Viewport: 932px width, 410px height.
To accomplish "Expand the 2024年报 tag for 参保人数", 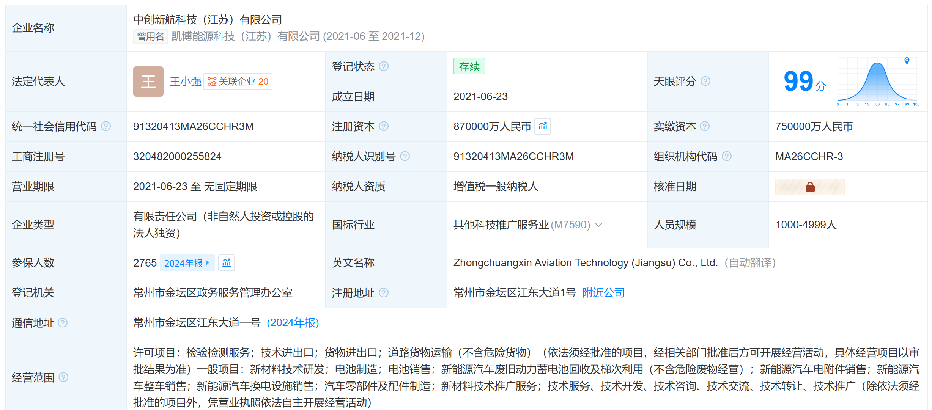I will click(187, 263).
